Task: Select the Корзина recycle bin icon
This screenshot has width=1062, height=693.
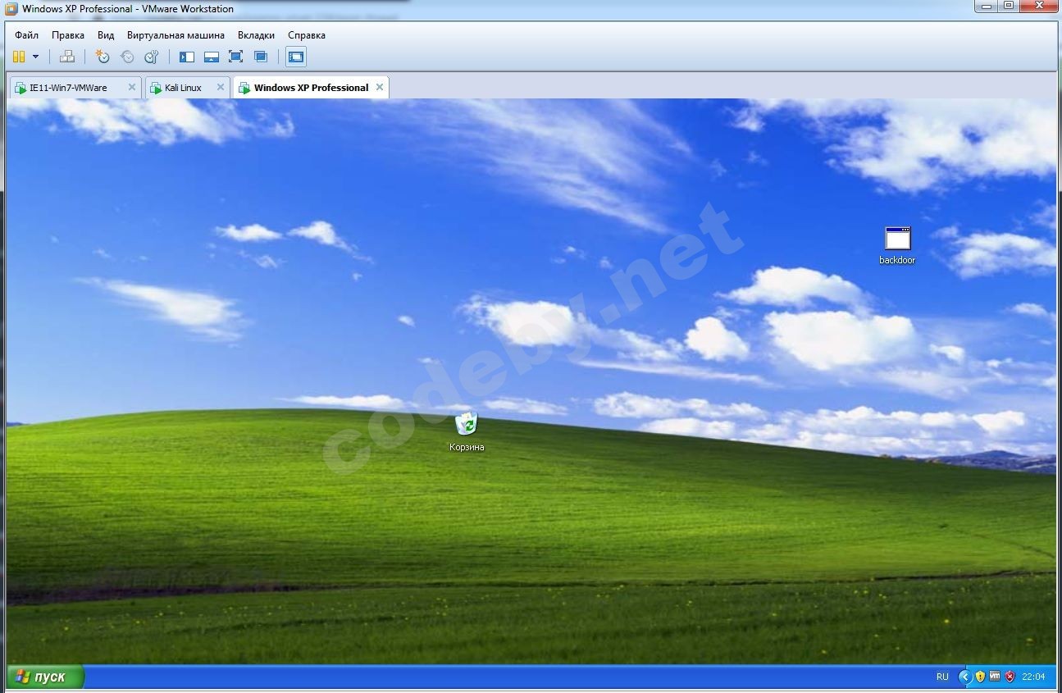Action: (467, 432)
